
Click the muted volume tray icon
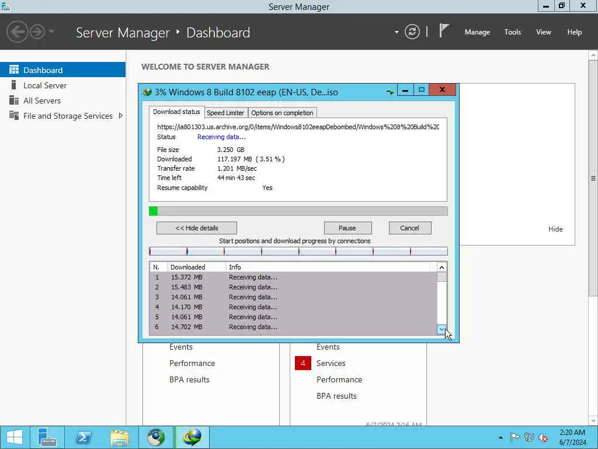point(543,437)
